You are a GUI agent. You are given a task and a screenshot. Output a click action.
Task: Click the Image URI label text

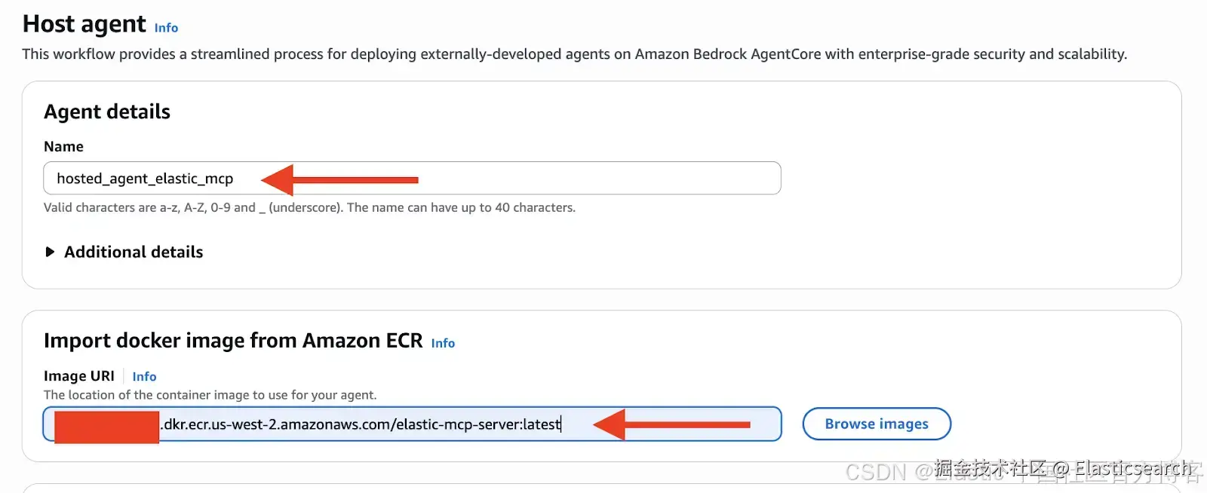point(79,376)
